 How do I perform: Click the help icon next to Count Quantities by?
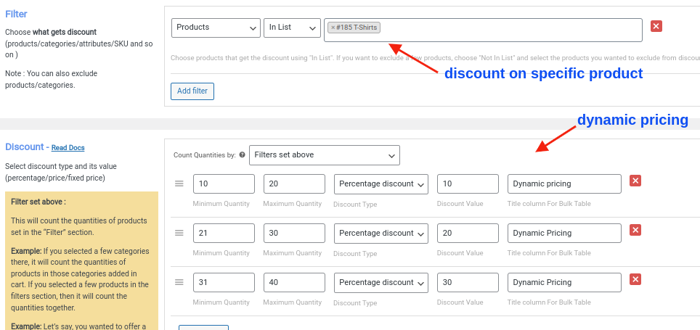[x=242, y=155]
